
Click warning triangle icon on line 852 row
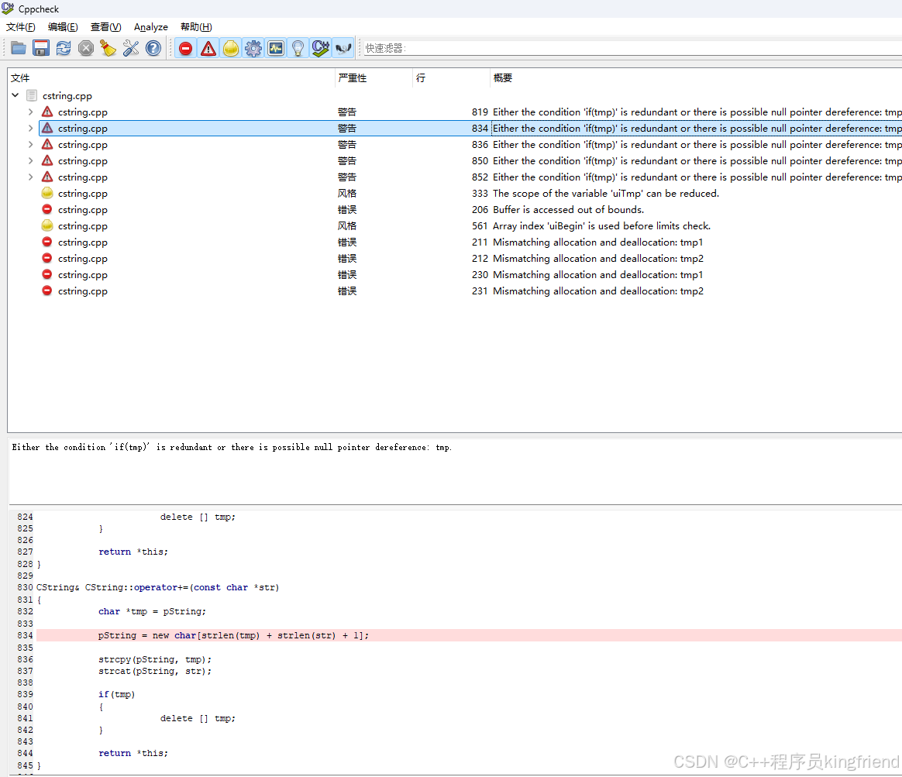[x=47, y=177]
